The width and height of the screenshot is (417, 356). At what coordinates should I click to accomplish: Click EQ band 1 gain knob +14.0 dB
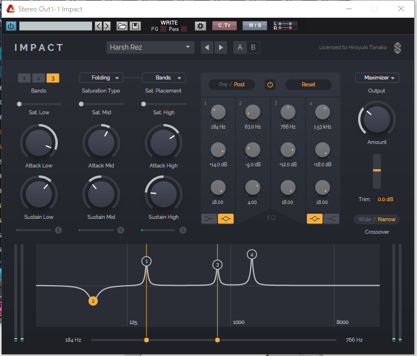tap(218, 150)
